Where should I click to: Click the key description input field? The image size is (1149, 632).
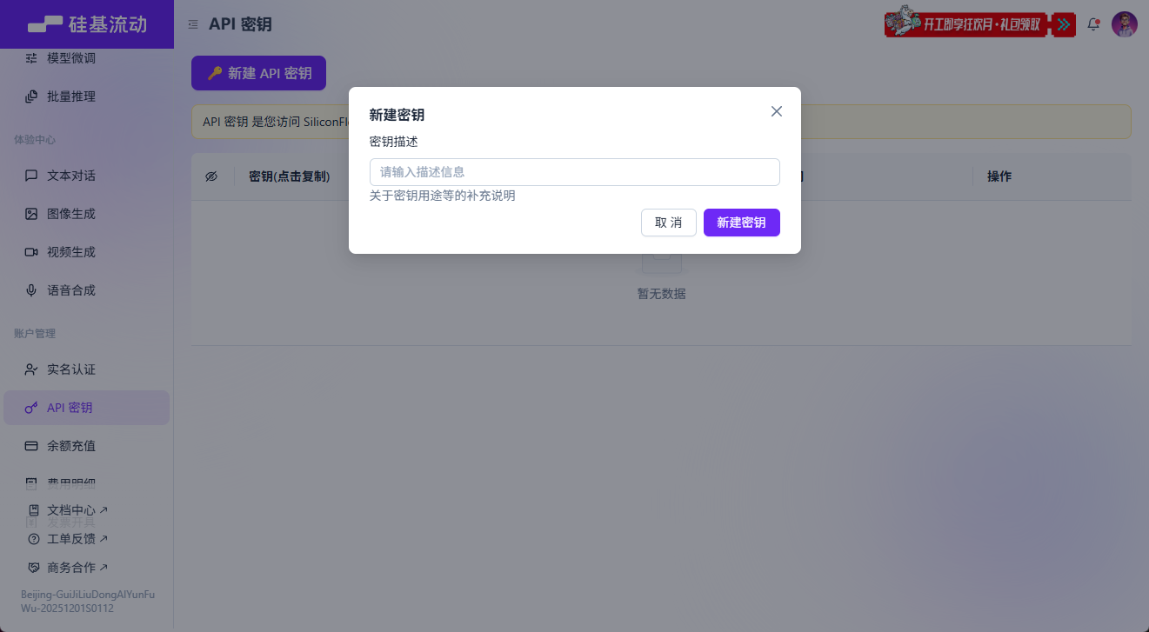pyautogui.click(x=574, y=172)
